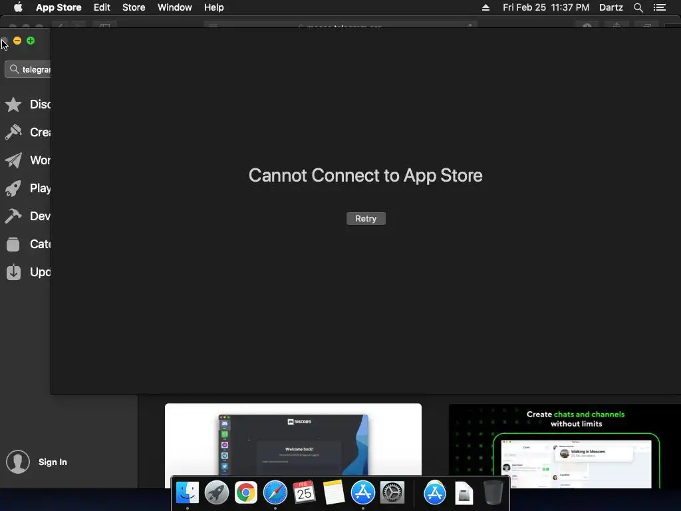Click the magnifier icon in search field
This screenshot has height=511, width=681.
(x=15, y=69)
